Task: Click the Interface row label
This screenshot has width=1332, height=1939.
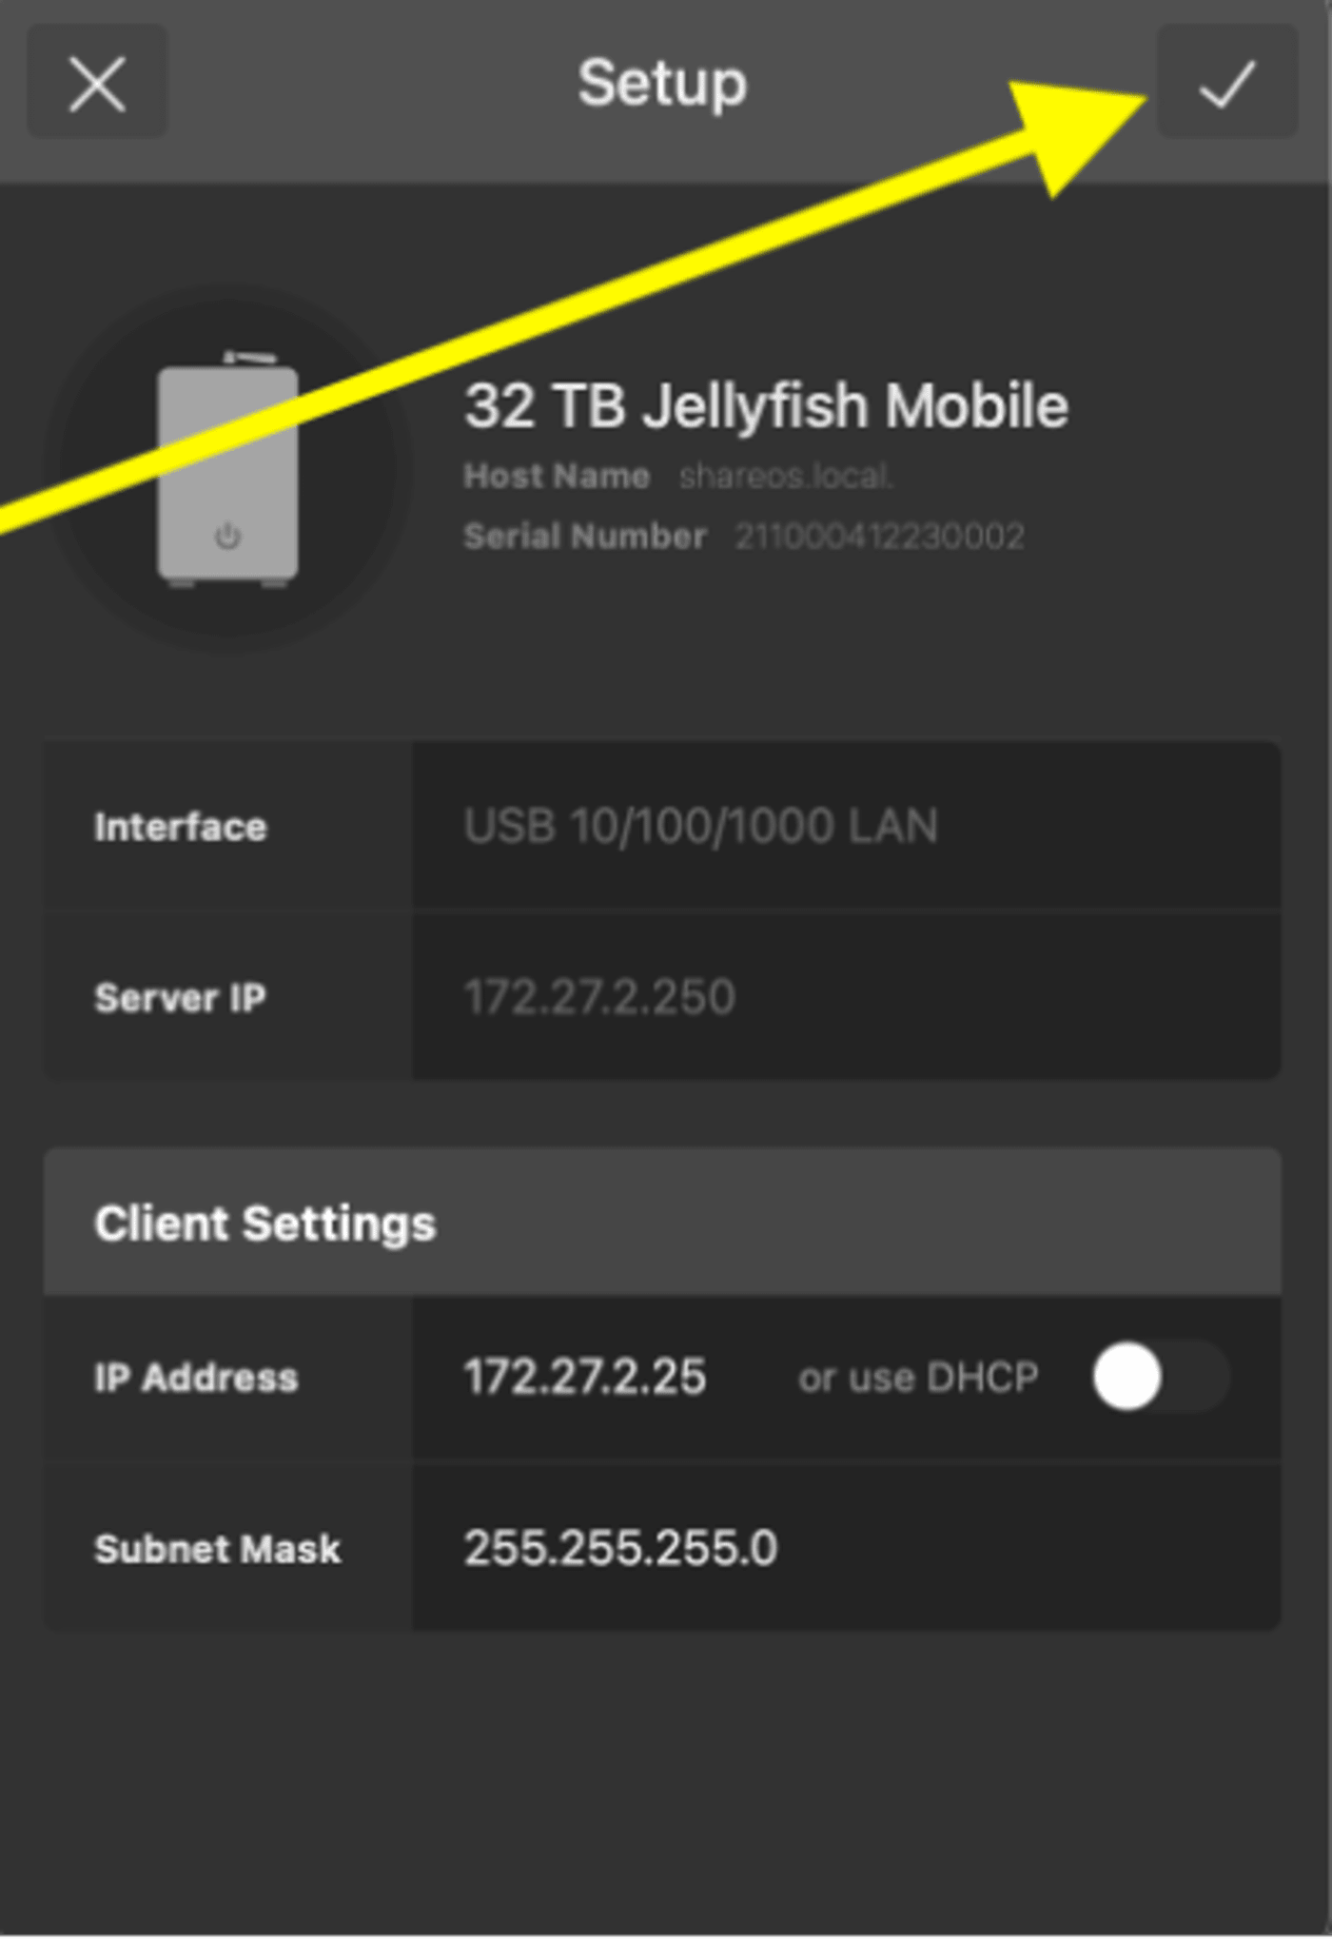Action: pos(180,827)
